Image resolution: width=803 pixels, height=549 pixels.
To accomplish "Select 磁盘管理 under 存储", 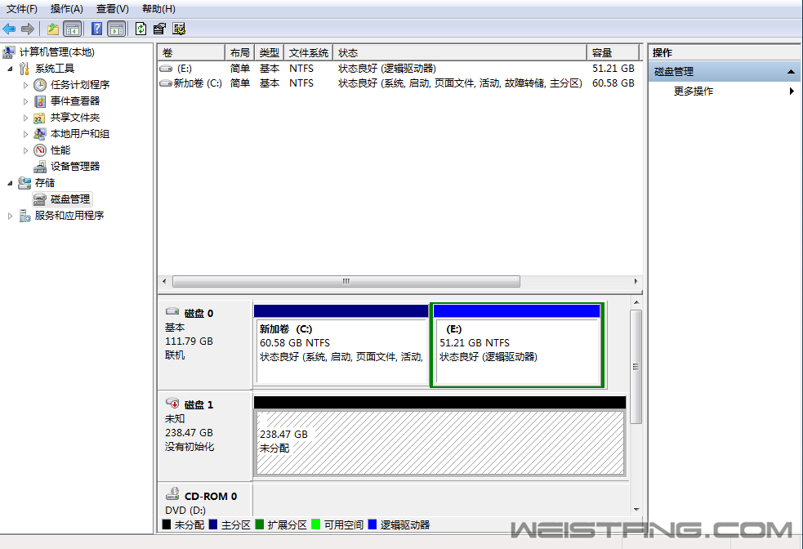I will coord(69,199).
